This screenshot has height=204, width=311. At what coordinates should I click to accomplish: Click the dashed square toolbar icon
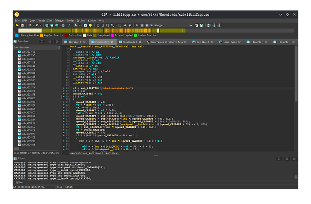(x=120, y=25)
